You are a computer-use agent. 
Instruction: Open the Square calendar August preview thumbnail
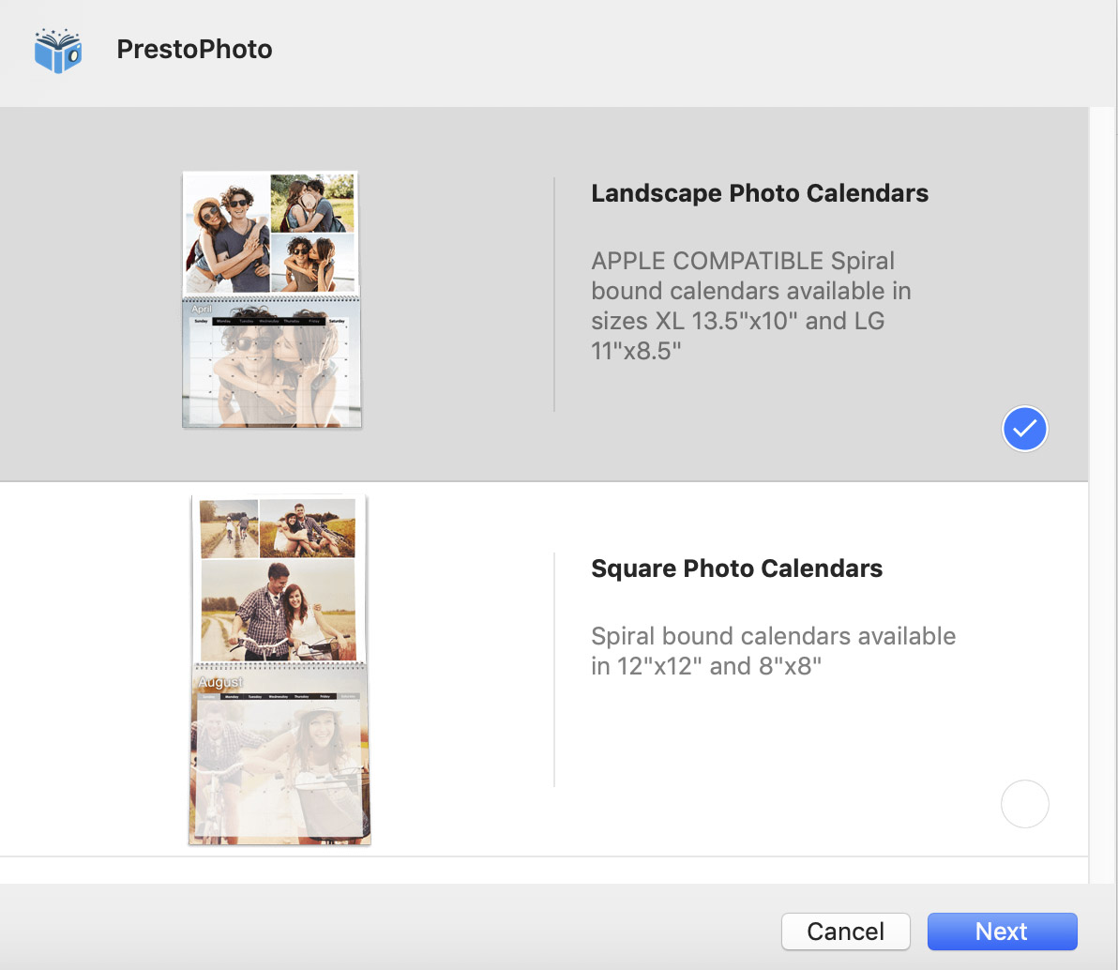279,670
